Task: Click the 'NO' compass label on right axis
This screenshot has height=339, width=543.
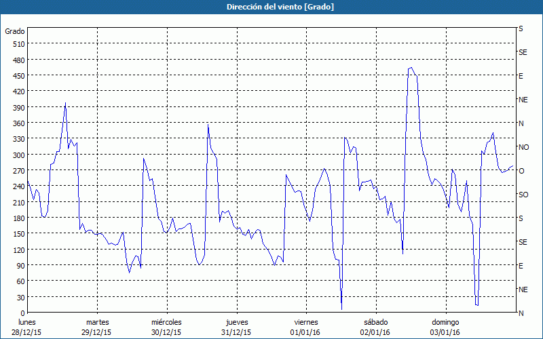Action: point(523,147)
